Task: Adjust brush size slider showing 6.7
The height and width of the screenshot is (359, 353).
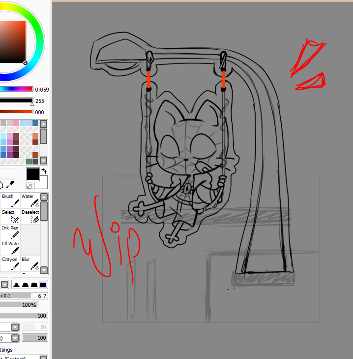Action: (x=24, y=296)
